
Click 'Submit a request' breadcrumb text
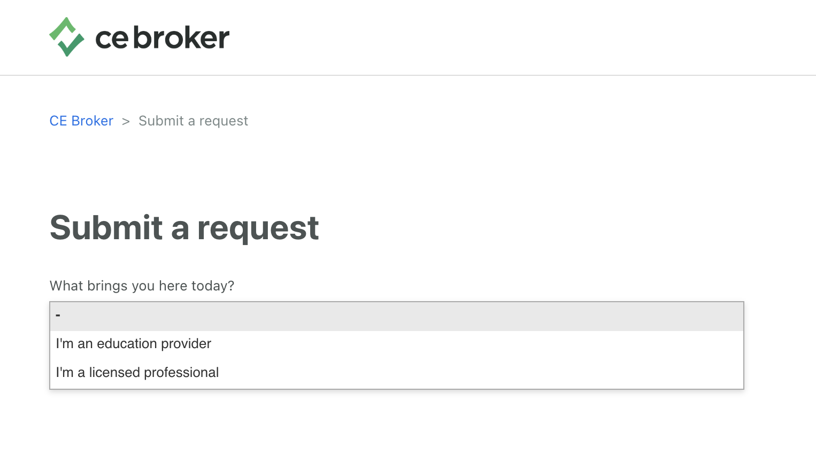(x=193, y=121)
